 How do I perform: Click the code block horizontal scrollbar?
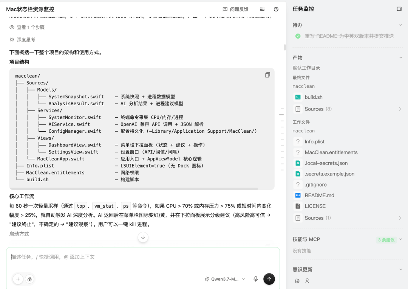click(x=134, y=189)
